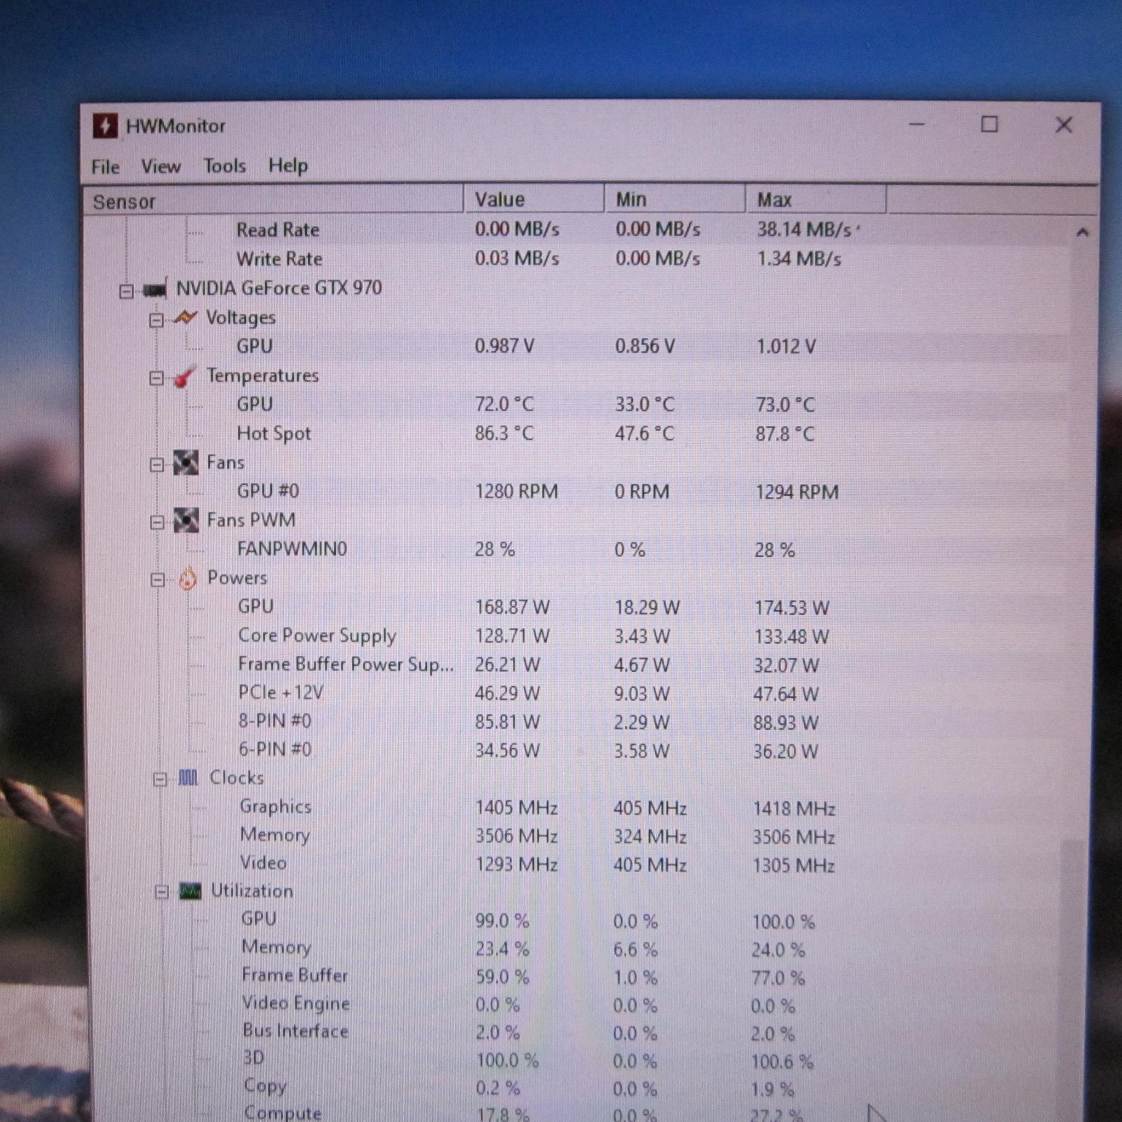Click the Value column header
Screen dimensions: 1122x1122
pyautogui.click(x=534, y=200)
